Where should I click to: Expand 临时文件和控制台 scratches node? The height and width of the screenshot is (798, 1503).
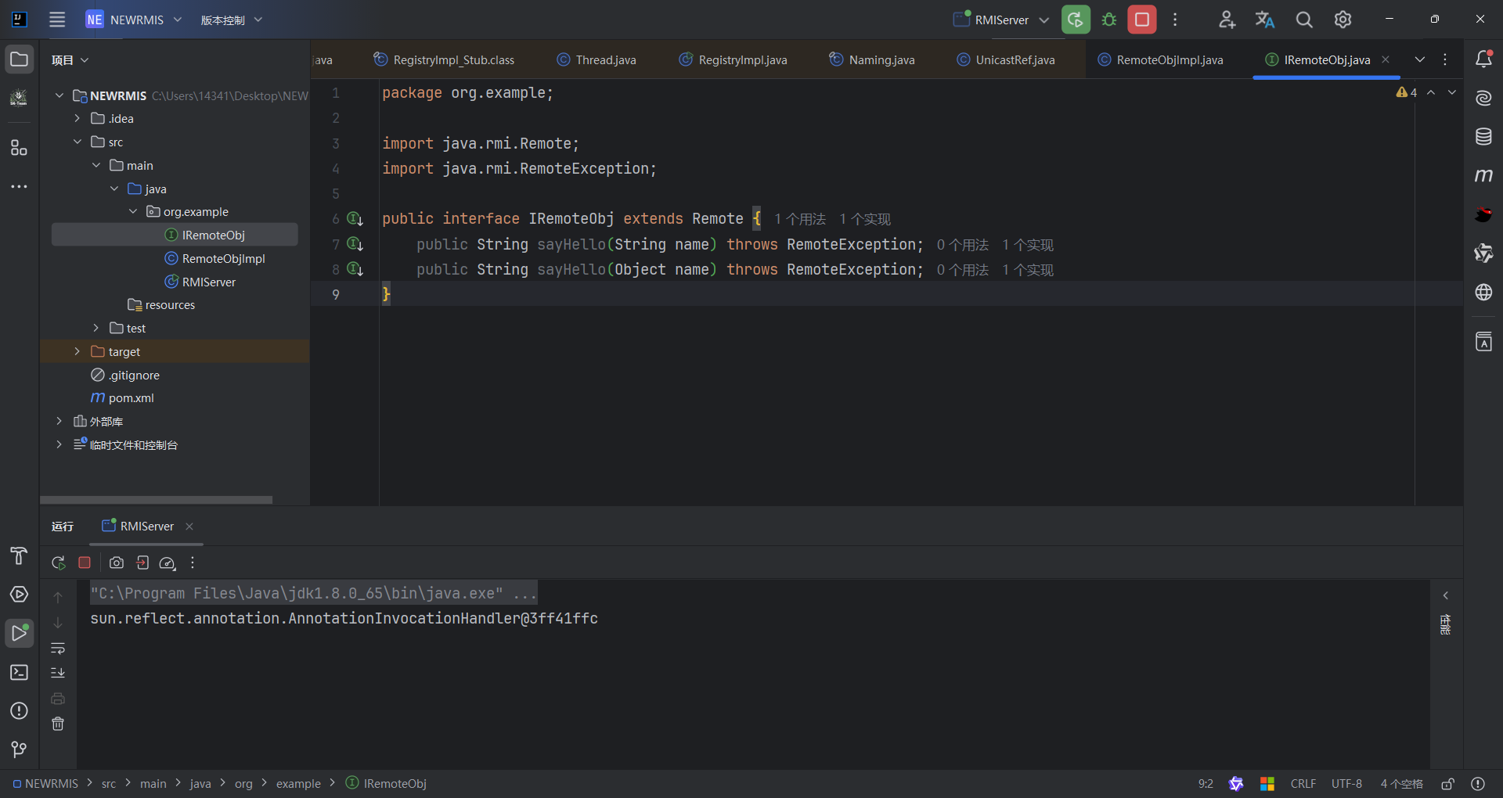pos(59,444)
